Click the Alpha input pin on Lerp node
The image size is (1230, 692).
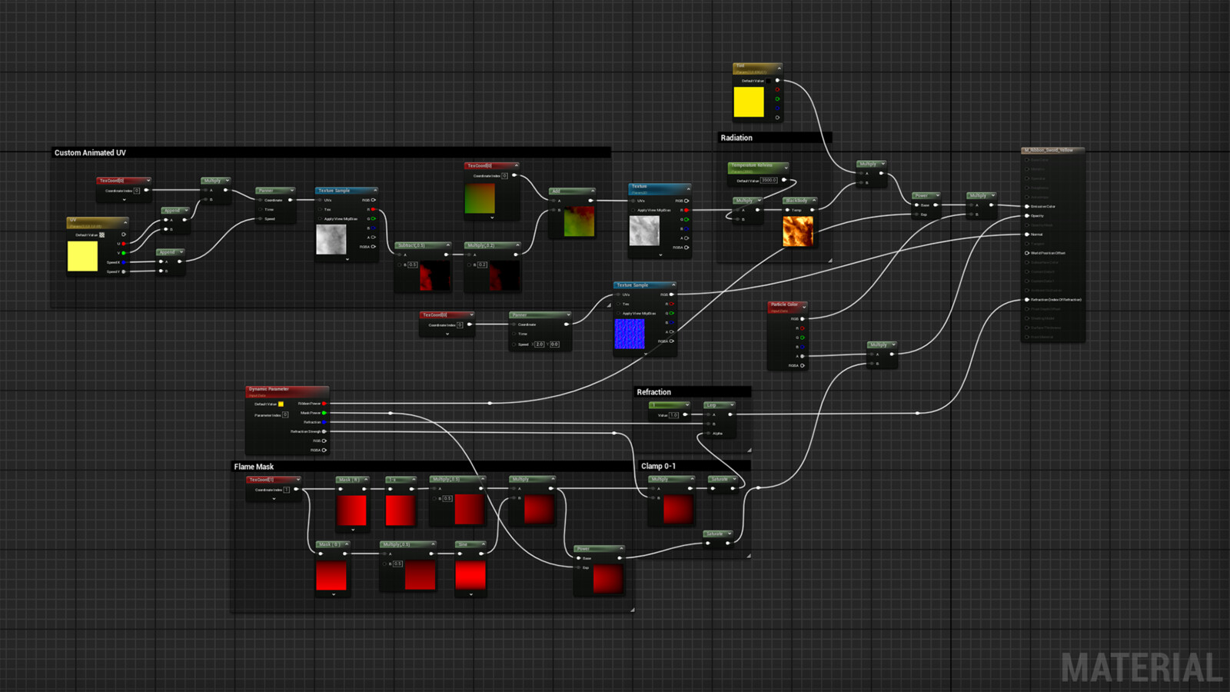[708, 434]
